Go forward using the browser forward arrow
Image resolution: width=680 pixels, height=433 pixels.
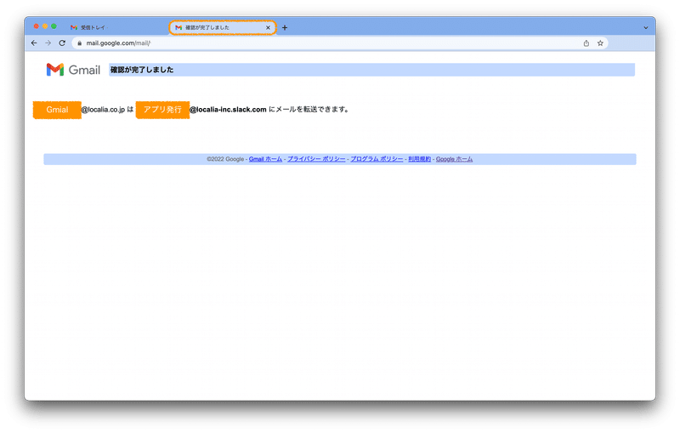(48, 43)
